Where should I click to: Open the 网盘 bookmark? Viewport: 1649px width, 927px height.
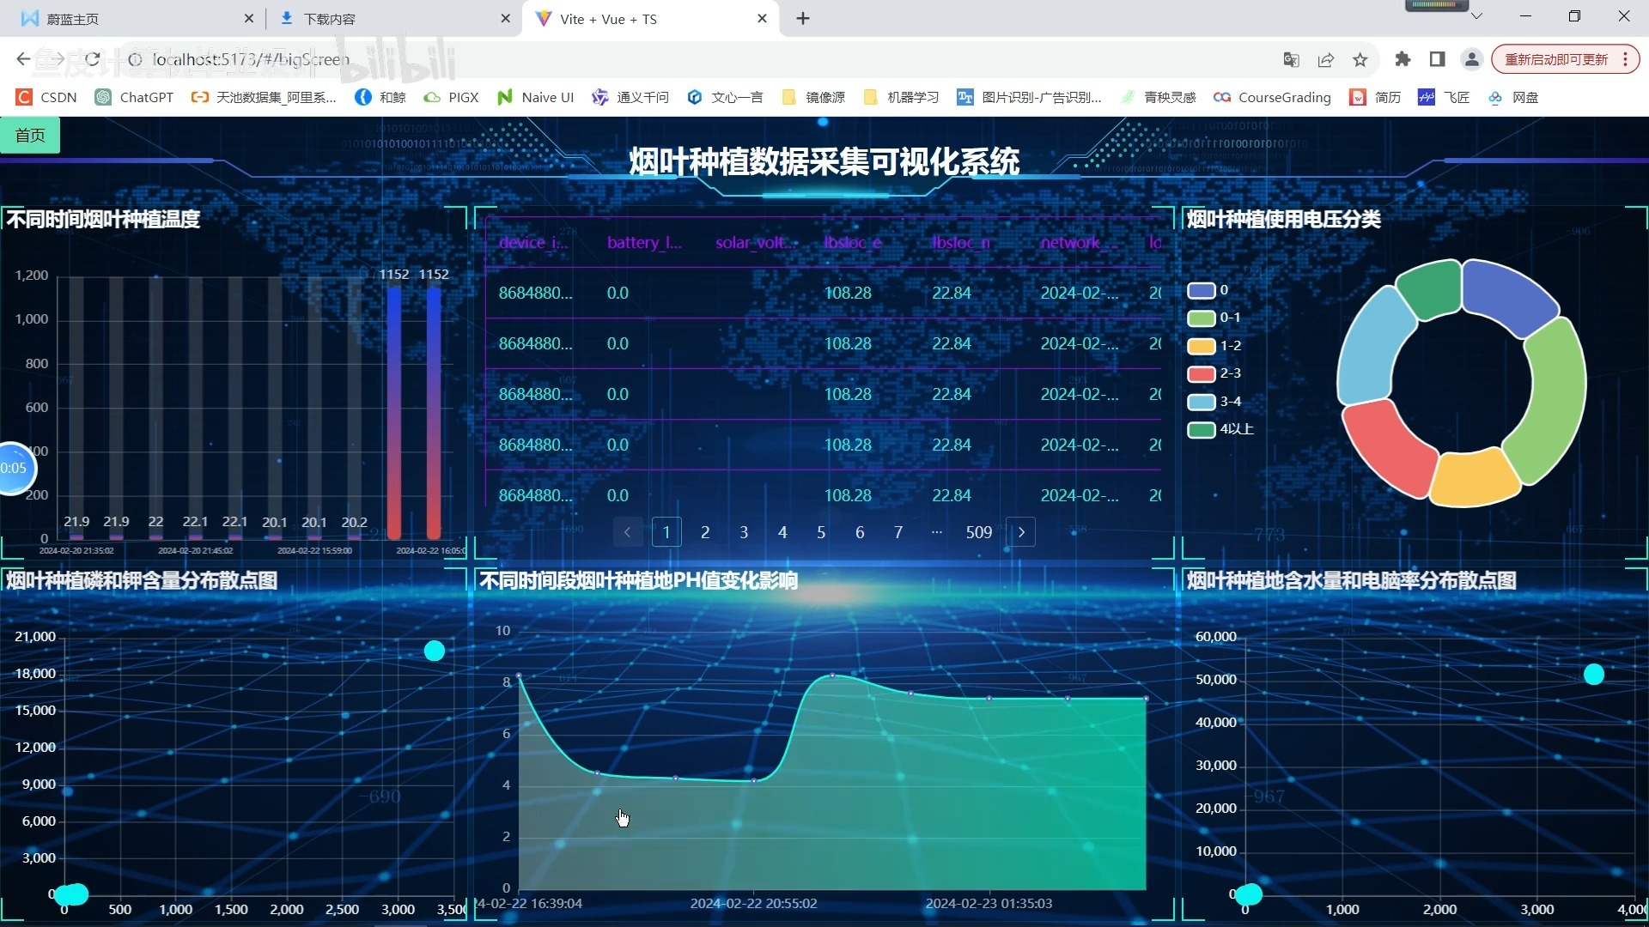point(1513,97)
